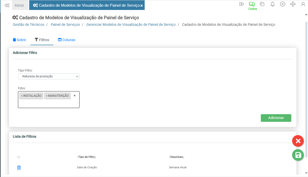This screenshot has height=177, width=308.
Task: Click the green Adicionar button
Action: point(276,118)
